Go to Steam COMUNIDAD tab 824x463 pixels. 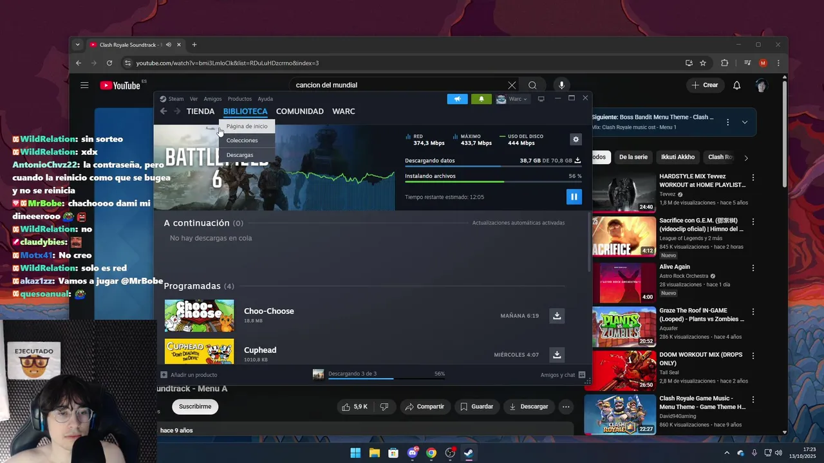pyautogui.click(x=300, y=111)
